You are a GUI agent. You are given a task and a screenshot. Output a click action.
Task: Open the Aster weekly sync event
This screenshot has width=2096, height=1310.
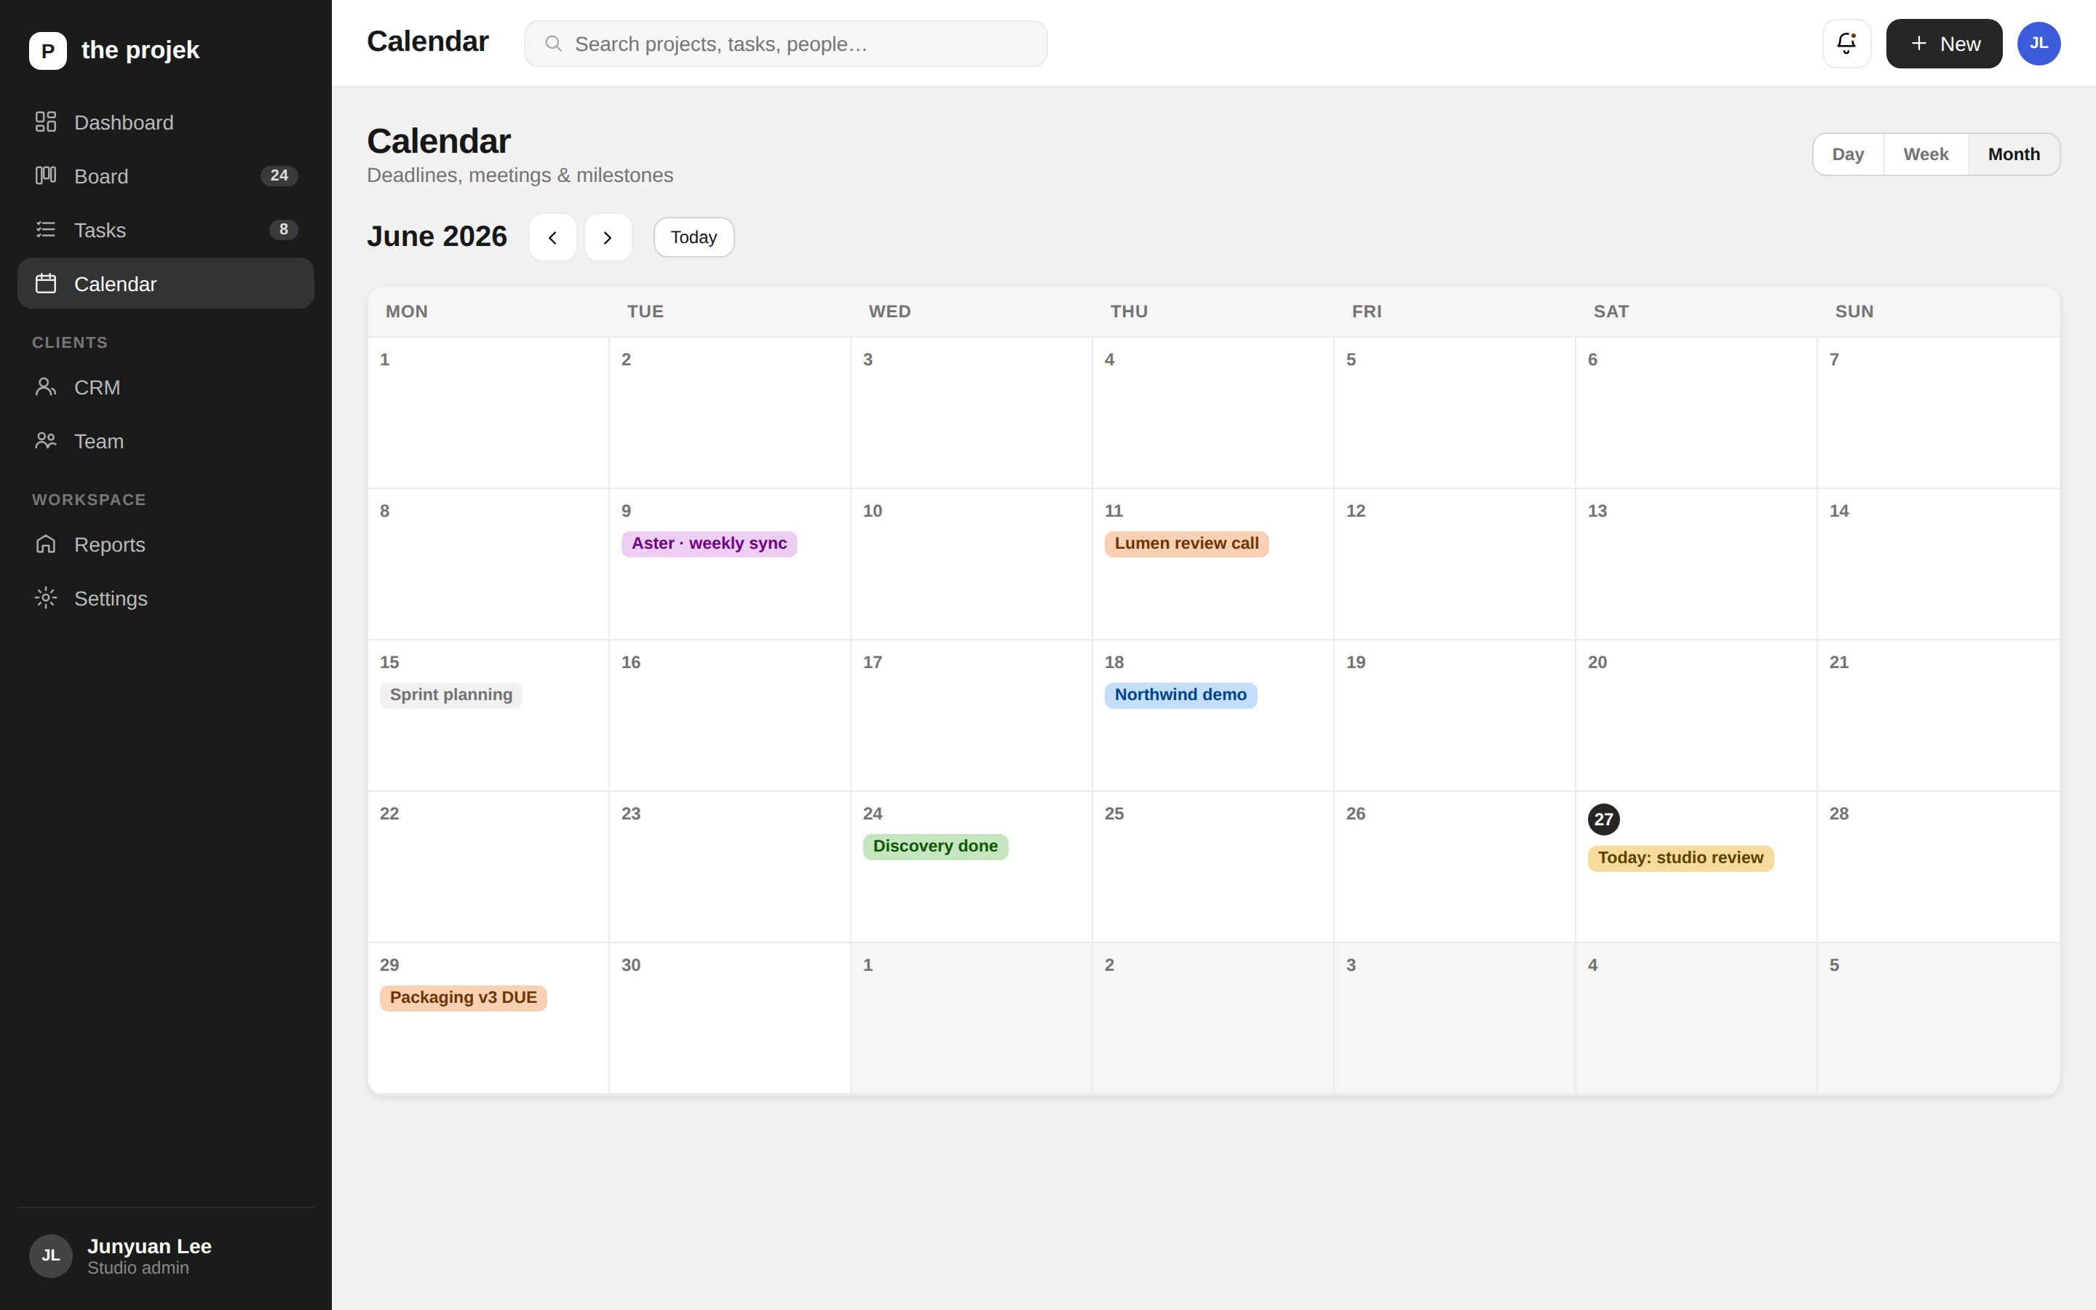(x=708, y=544)
